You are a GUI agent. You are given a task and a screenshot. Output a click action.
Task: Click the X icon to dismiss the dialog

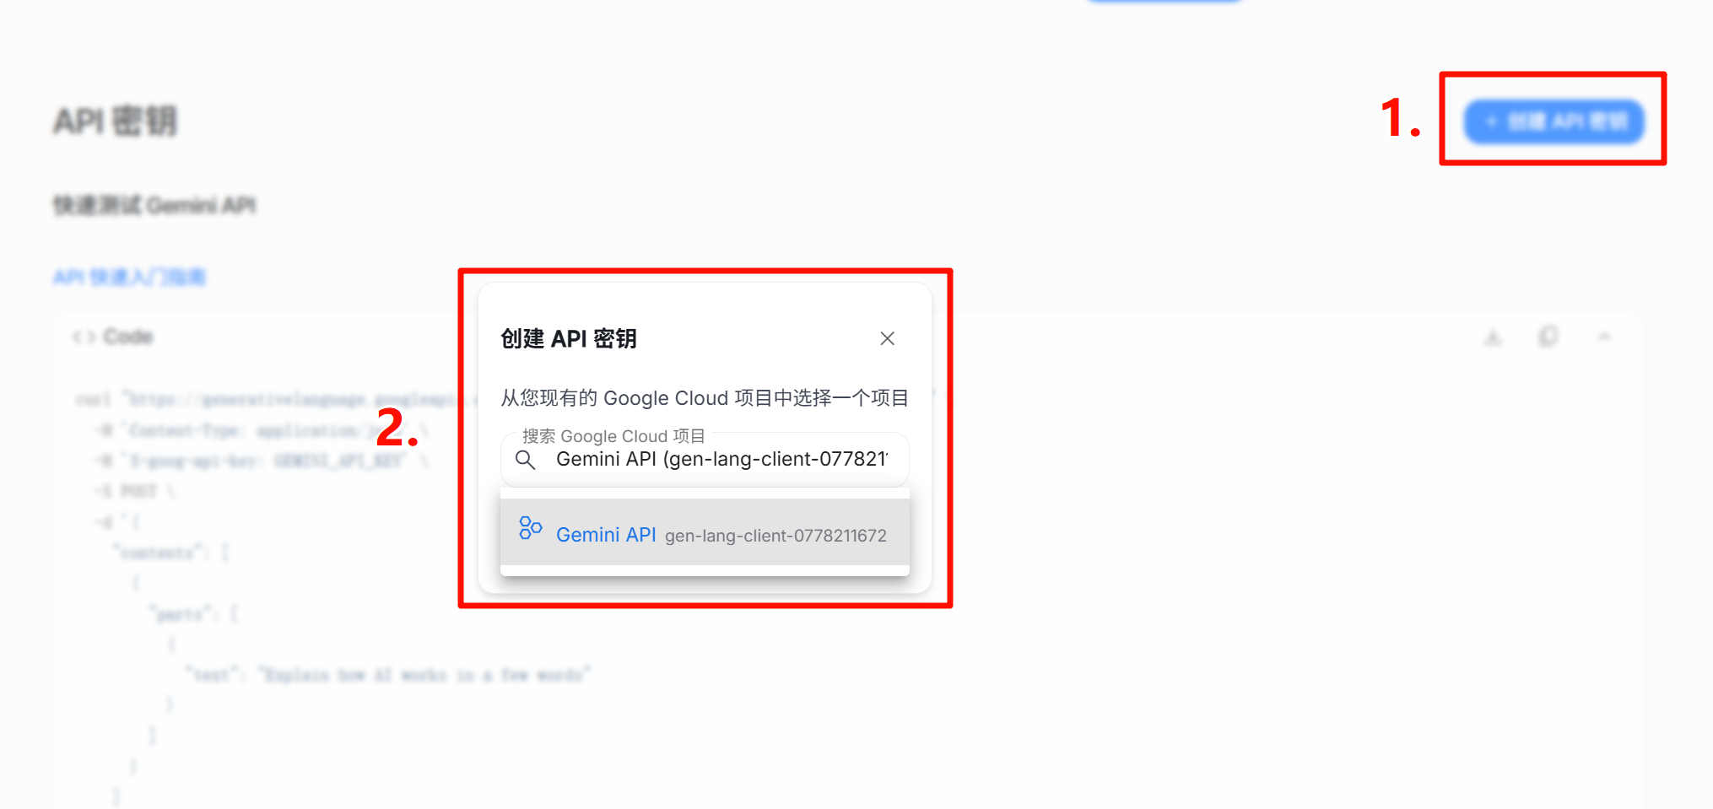[x=887, y=338]
